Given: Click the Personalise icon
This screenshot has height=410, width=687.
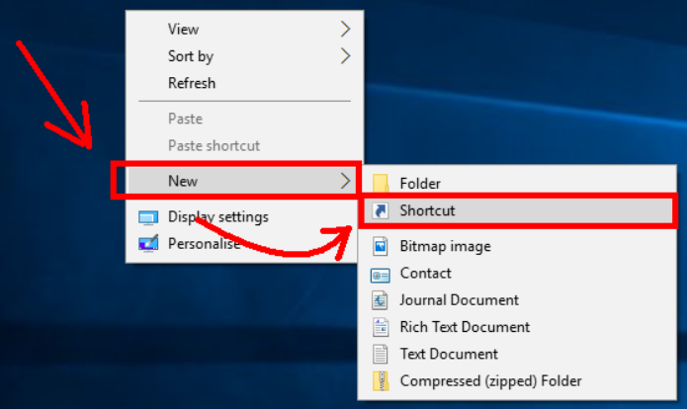Looking at the screenshot, I should 148,244.
